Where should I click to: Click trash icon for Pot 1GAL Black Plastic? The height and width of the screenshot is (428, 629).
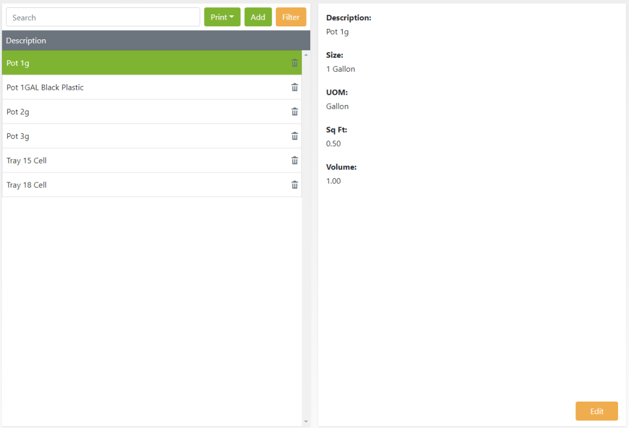294,87
